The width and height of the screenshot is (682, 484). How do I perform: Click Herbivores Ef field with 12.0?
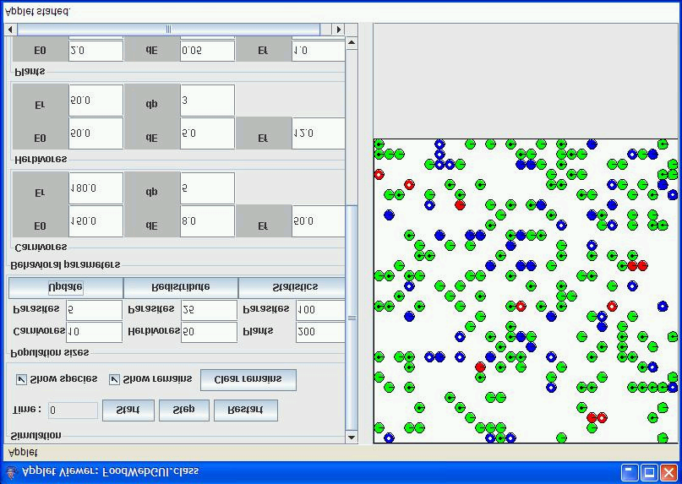click(x=319, y=133)
